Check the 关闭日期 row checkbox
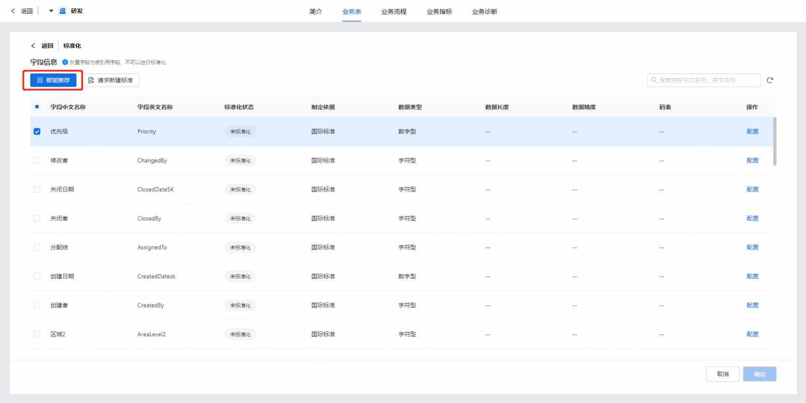 click(37, 189)
